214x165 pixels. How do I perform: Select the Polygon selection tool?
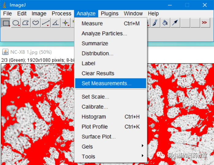[26, 23]
